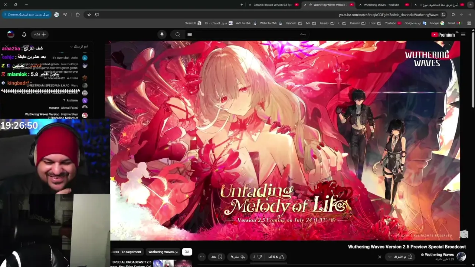Open the extensions puzzle icon
The height and width of the screenshot is (267, 475).
(78, 15)
